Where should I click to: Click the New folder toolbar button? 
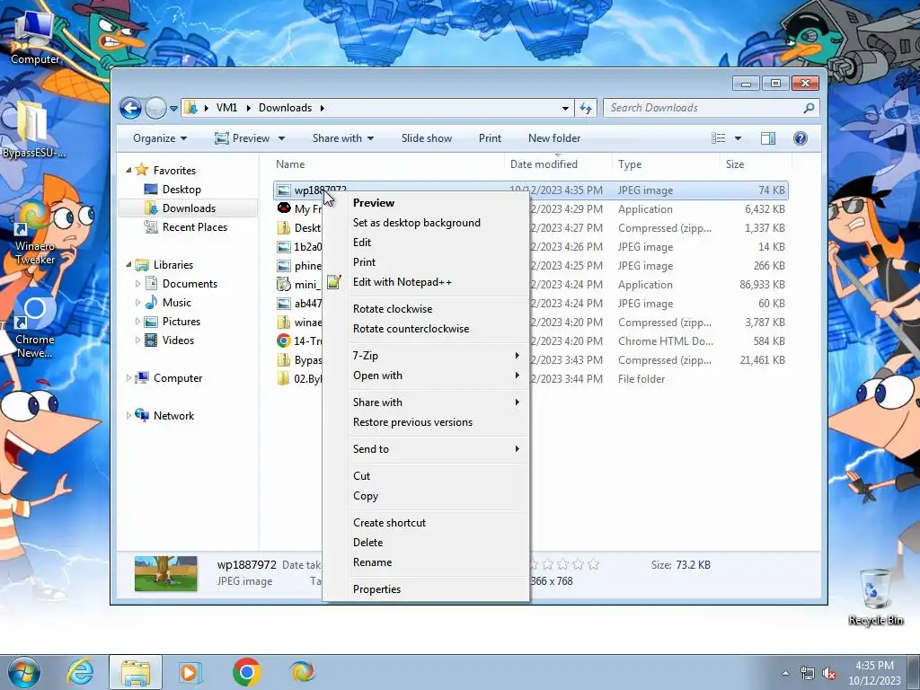coord(554,138)
